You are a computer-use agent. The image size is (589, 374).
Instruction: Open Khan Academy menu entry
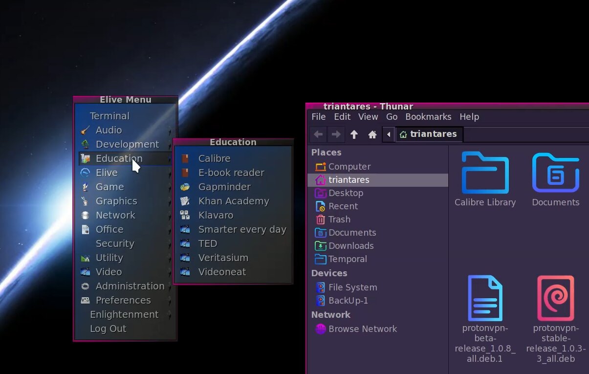coord(233,201)
